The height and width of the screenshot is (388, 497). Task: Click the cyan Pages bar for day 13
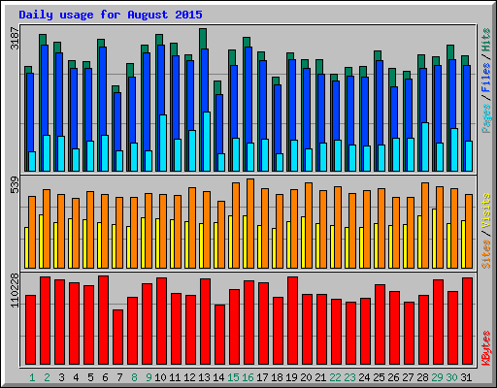coord(207,142)
